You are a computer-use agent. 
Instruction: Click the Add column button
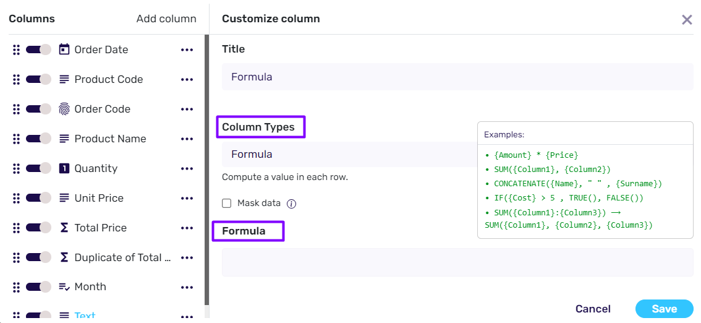tap(166, 19)
